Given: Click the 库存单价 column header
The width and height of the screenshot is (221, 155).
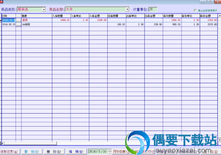Looking at the screenshot, I should coord(191,16).
